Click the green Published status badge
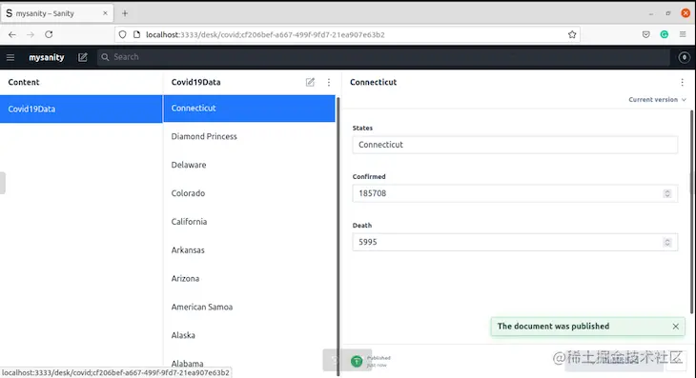Image resolution: width=696 pixels, height=378 pixels. click(x=357, y=361)
